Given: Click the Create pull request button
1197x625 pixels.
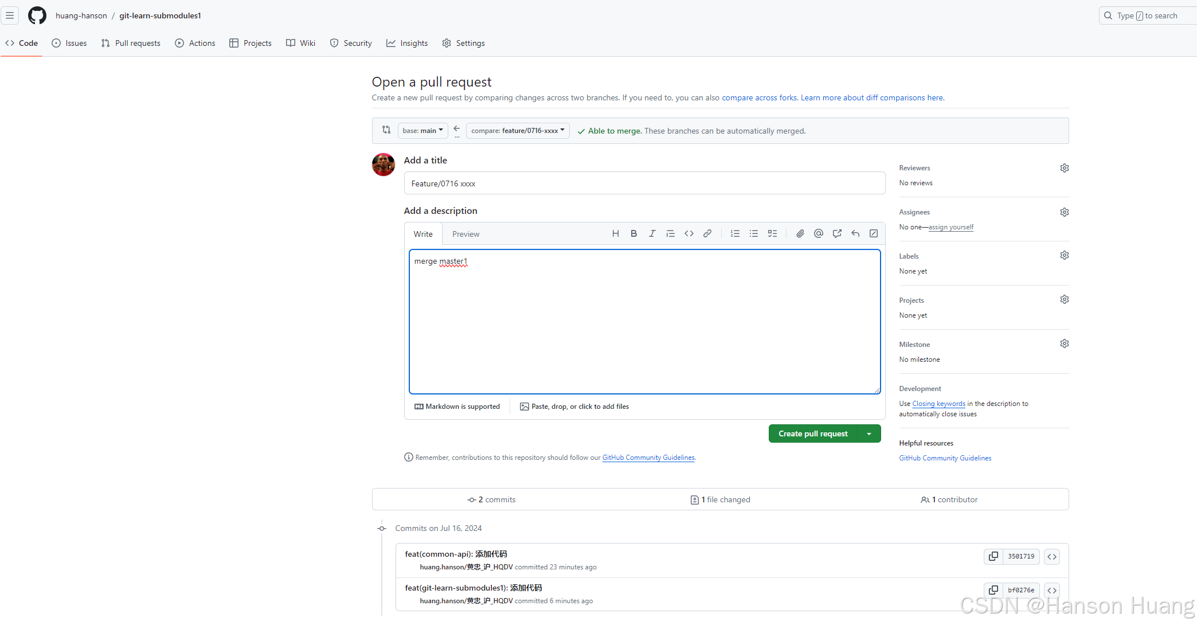Looking at the screenshot, I should pos(813,433).
